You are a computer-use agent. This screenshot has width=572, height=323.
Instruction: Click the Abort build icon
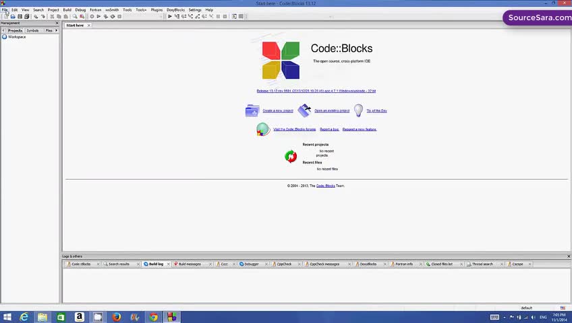pos(119,16)
